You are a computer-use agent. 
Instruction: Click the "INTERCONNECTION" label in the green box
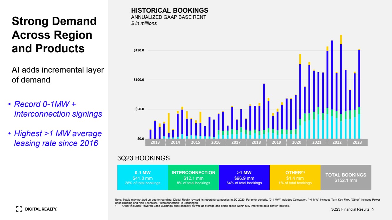click(194, 173)
